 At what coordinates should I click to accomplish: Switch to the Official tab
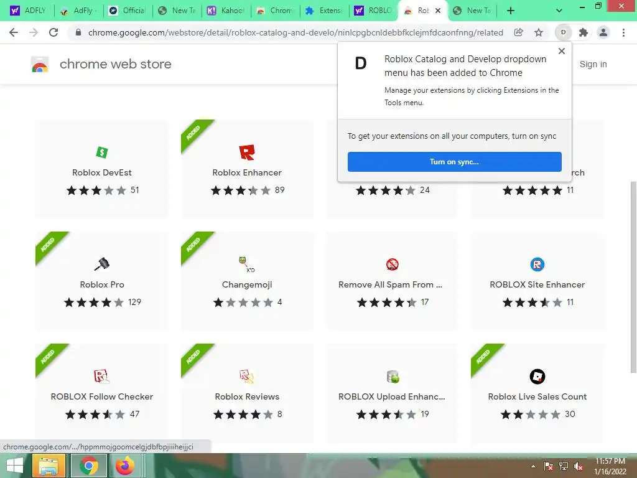click(x=128, y=11)
